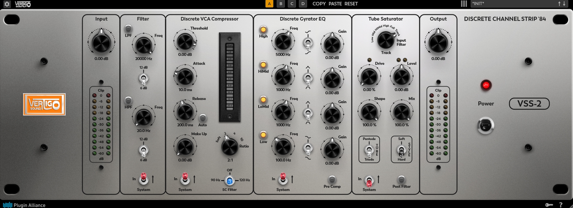This screenshot has width=573, height=208.
Task: Flip the LPF 12 dB / 6 dB slope switch
Action: coord(144,78)
